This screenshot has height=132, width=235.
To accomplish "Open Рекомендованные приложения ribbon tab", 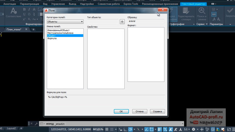I will pos(160,4).
